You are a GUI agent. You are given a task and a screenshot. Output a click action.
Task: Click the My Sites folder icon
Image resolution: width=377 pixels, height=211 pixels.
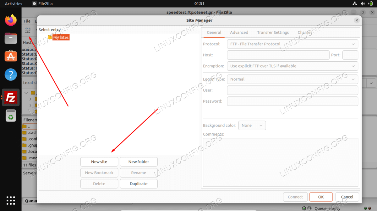coord(50,37)
